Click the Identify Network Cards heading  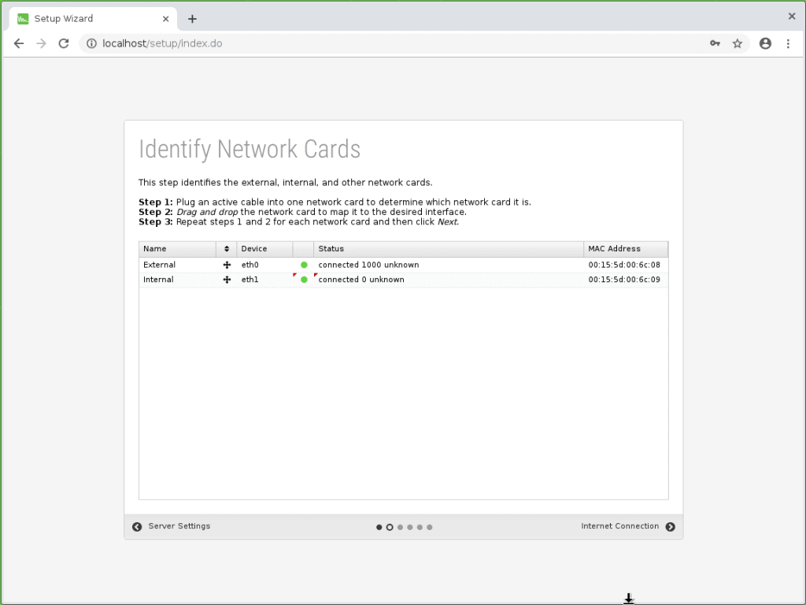click(x=250, y=150)
